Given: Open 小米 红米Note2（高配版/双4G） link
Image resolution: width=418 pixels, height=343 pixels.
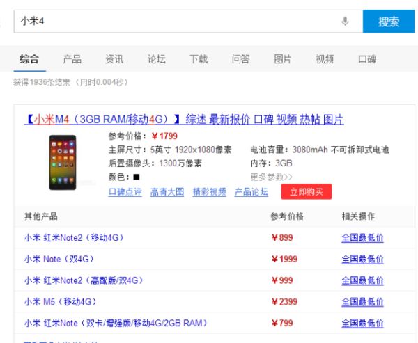Looking at the screenshot, I should pos(84,280).
